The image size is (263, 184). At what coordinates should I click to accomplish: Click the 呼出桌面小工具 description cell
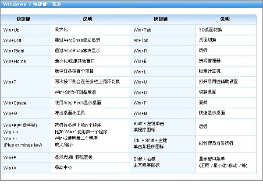69,113
